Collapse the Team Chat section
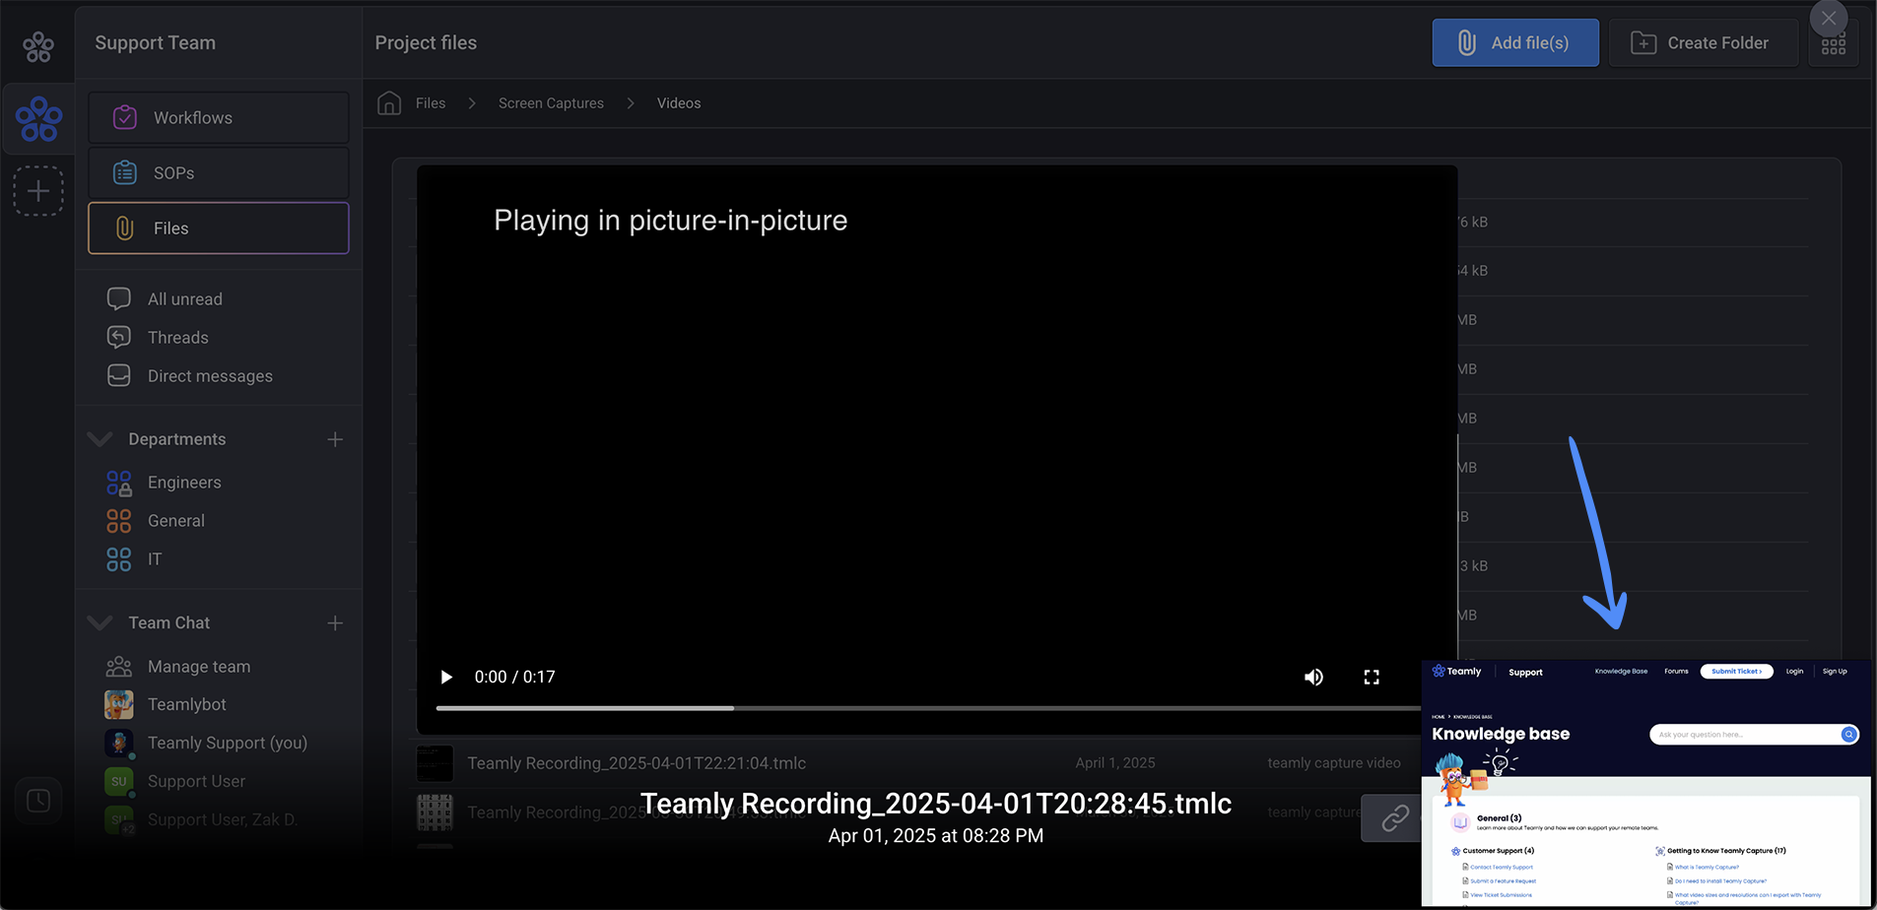 click(100, 623)
